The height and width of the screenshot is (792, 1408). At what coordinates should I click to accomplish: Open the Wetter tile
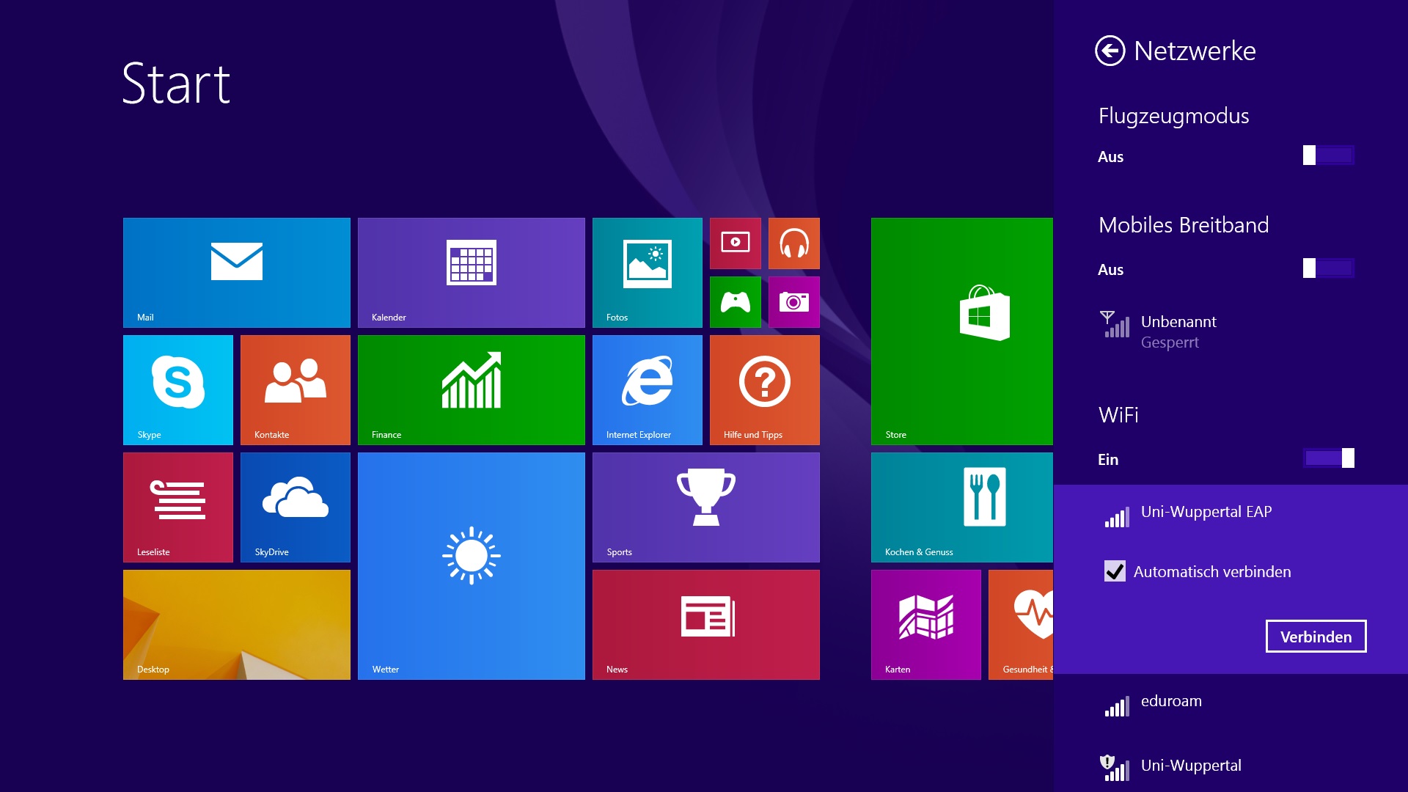[x=472, y=566]
